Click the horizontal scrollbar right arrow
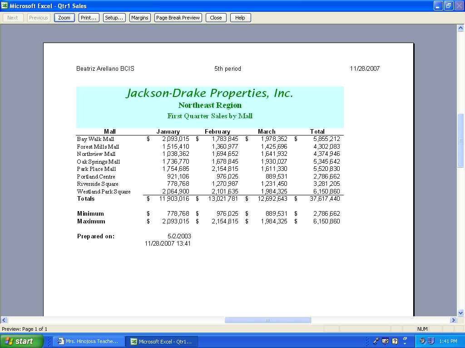This screenshot has height=348, width=465. 453,320
